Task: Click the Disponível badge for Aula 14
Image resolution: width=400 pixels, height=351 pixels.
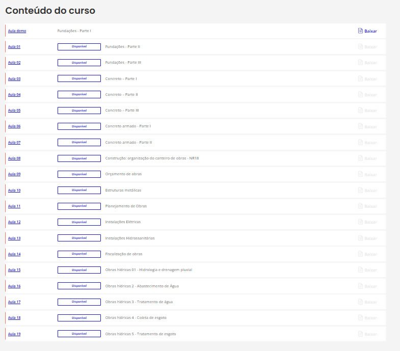Action: coord(79,254)
